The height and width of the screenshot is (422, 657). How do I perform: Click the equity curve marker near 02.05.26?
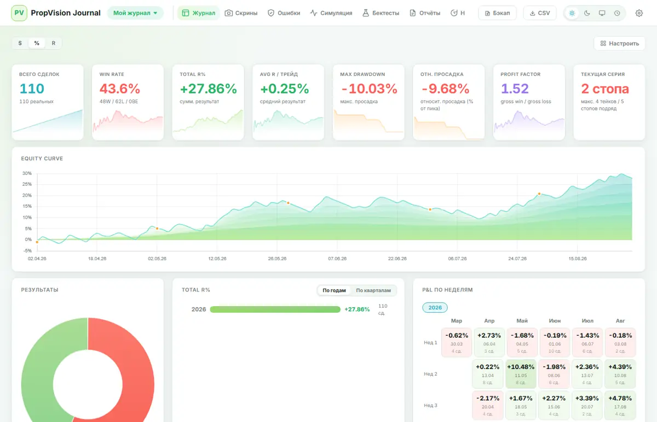[157, 228]
